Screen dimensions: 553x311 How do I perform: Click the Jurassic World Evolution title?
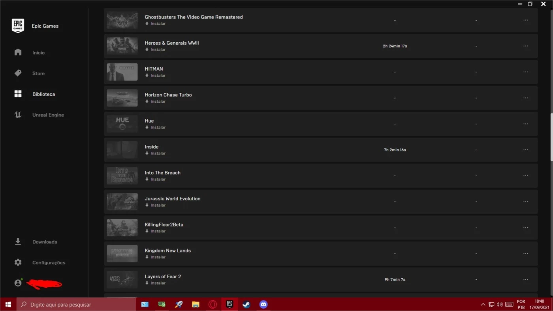point(173,199)
